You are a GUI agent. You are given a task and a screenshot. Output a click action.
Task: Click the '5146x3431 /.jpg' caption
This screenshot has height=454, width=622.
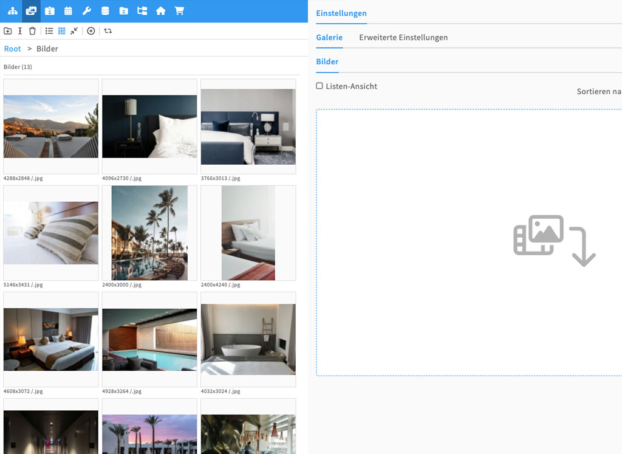click(23, 285)
